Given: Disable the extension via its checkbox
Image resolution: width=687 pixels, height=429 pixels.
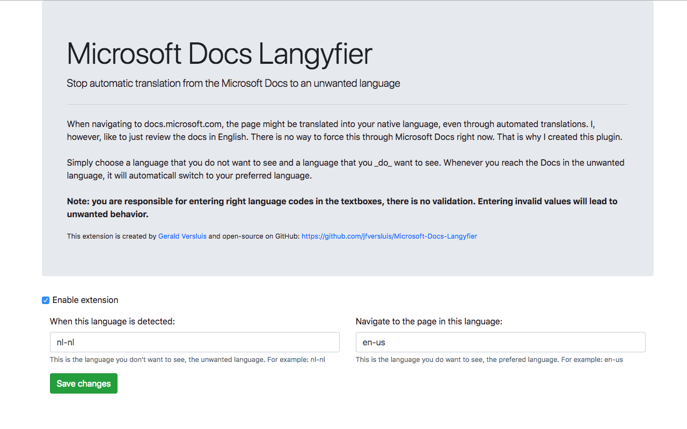Looking at the screenshot, I should [x=46, y=300].
